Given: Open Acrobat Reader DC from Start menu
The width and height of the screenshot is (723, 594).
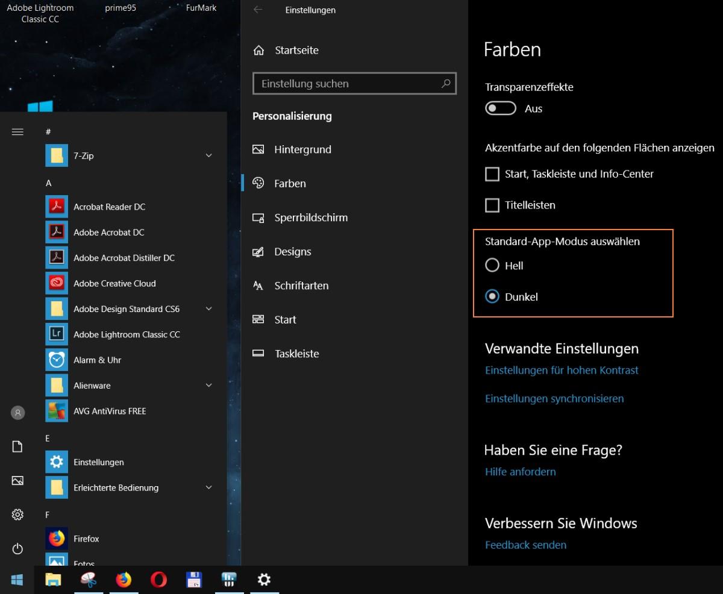Looking at the screenshot, I should [109, 207].
